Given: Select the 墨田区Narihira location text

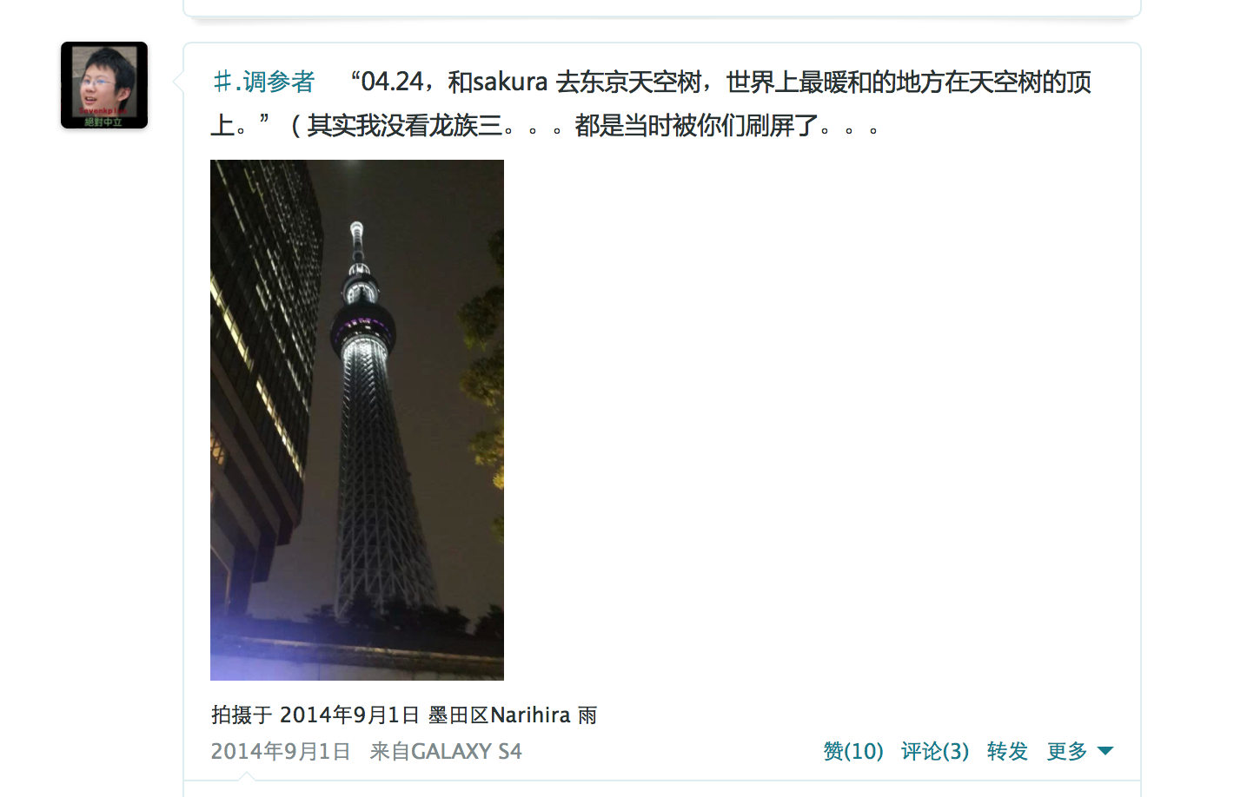Looking at the screenshot, I should click(x=500, y=715).
